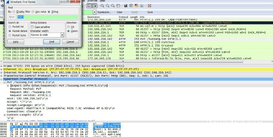The image size is (273, 137).
Task: Expand the Frame 37525 tree node
Action: pyautogui.click(x=2, y=66)
